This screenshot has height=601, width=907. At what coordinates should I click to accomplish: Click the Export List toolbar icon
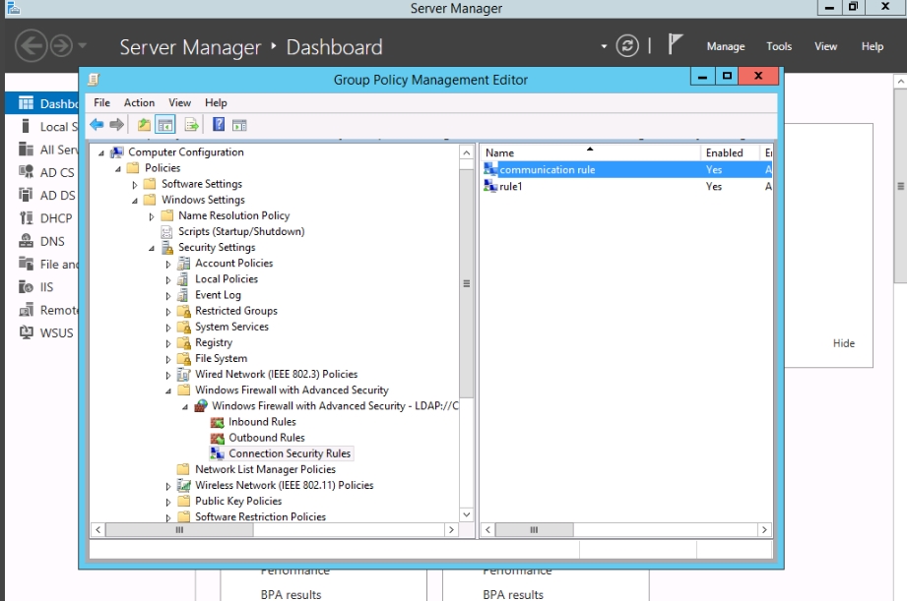point(191,124)
